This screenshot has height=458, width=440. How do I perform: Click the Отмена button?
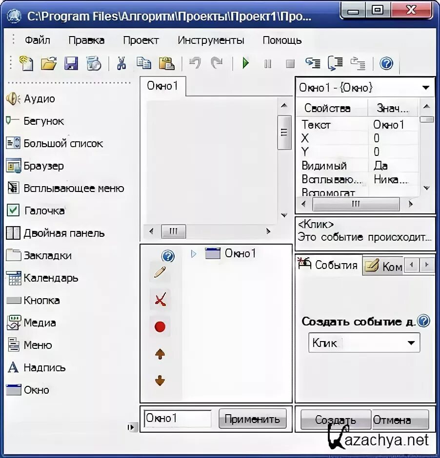[x=400, y=420]
